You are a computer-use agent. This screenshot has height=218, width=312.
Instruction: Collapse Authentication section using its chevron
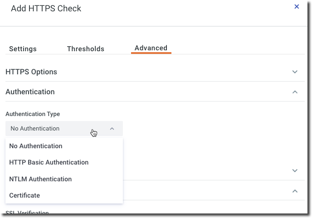[x=295, y=92]
